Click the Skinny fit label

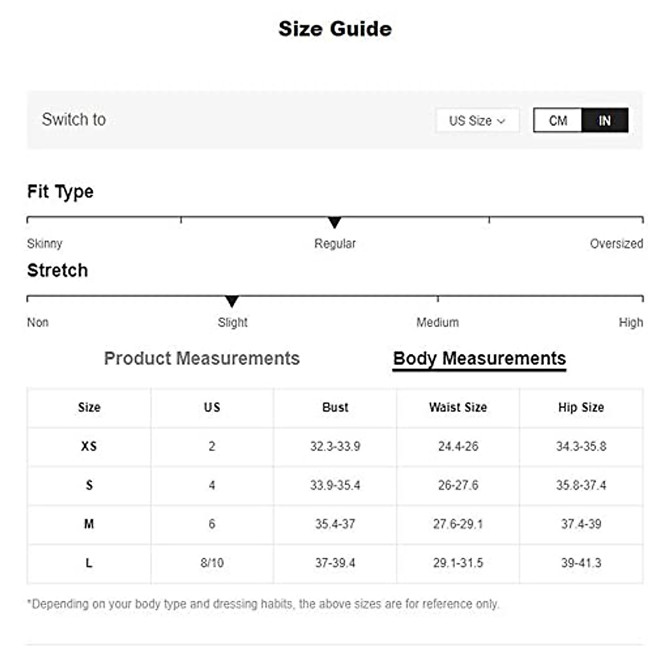(x=45, y=244)
